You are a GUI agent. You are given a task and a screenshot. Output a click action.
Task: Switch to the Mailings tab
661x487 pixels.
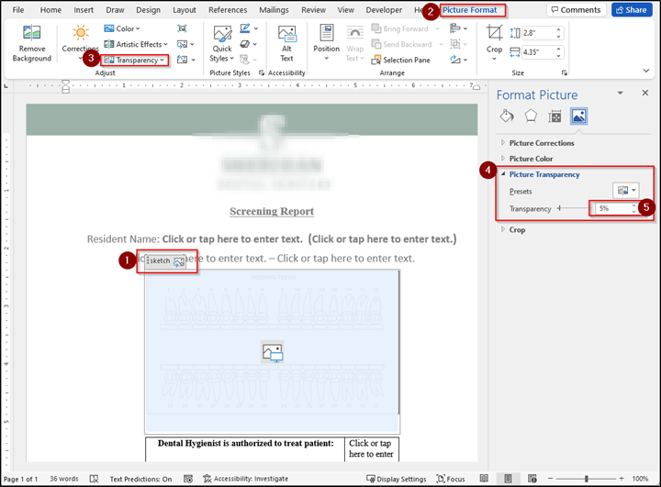(x=274, y=10)
